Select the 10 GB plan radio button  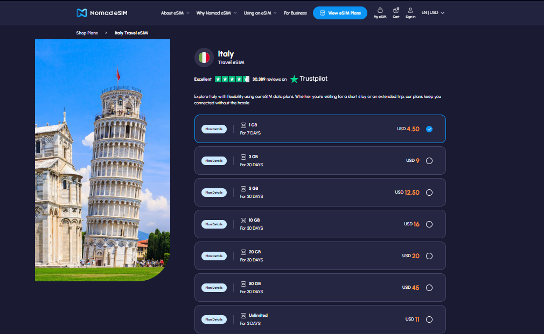(x=429, y=224)
